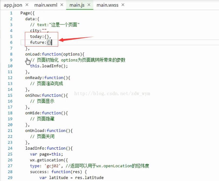Image resolution: width=219 pixels, height=181 pixels.
Task: Click line number 15 in the gutter
Action: coord(10,95)
